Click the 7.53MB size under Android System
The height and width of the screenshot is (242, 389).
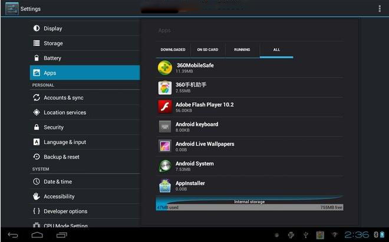point(183,169)
